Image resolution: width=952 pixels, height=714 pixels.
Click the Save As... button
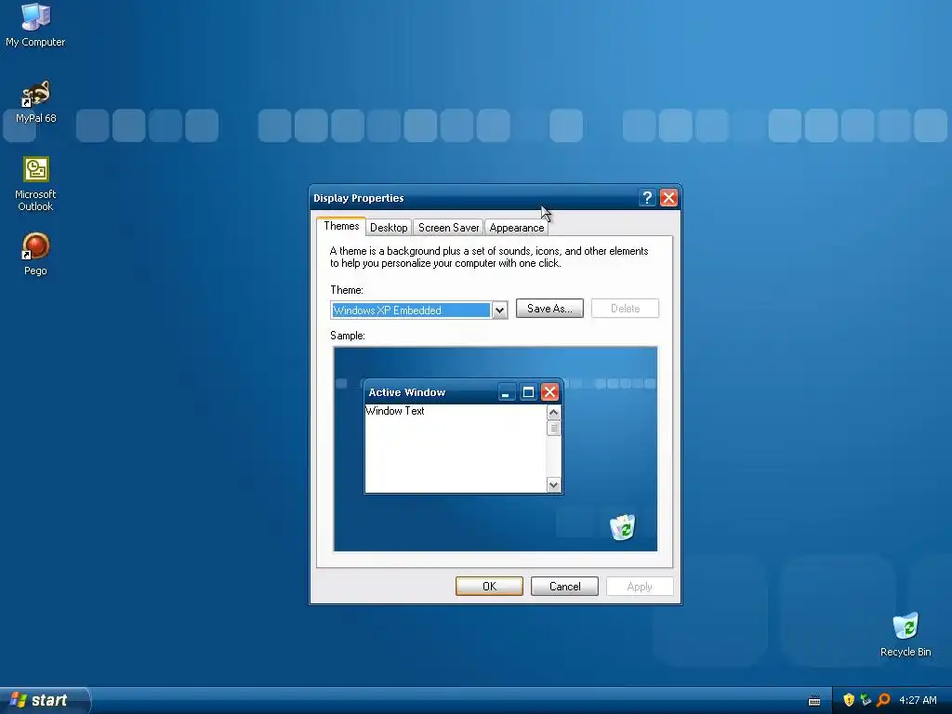tap(549, 309)
